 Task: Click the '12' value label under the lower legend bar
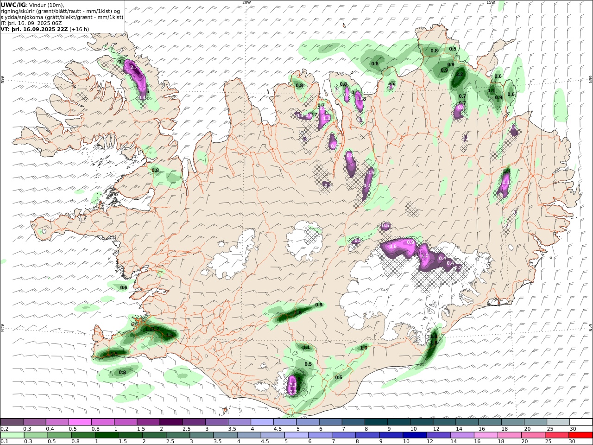pos(431,442)
